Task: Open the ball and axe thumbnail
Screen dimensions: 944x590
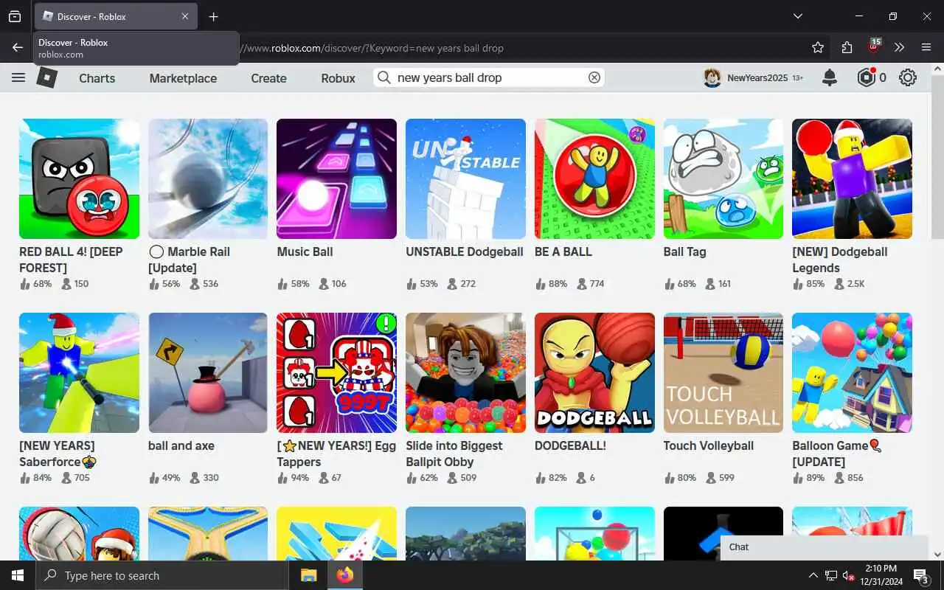Action: [208, 372]
